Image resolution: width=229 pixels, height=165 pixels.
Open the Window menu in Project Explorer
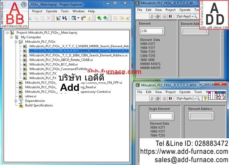coord(78,11)
